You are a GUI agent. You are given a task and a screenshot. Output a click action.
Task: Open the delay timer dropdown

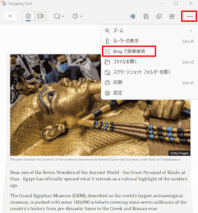click(x=77, y=16)
